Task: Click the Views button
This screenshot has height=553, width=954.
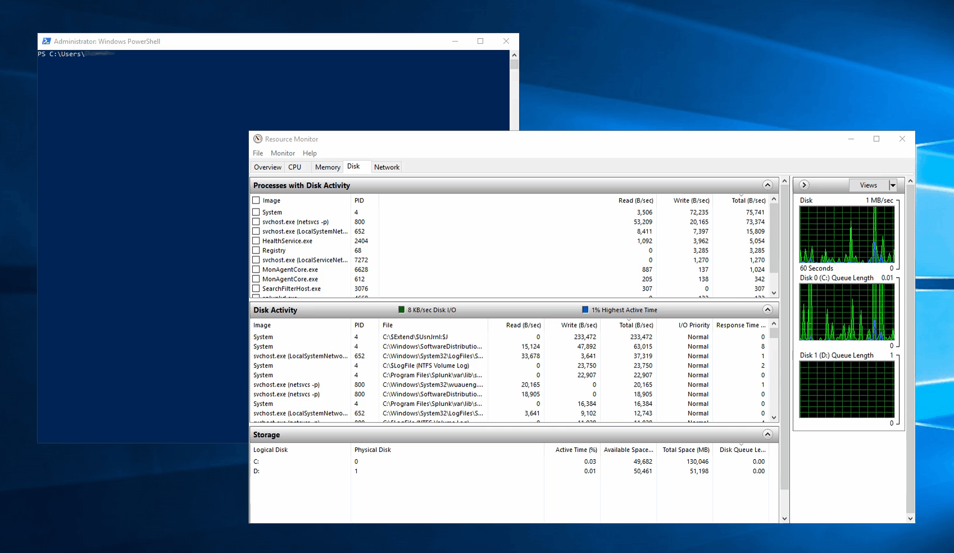Action: [x=869, y=185]
